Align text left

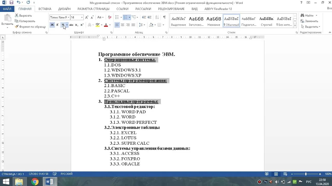[x=117, y=25]
